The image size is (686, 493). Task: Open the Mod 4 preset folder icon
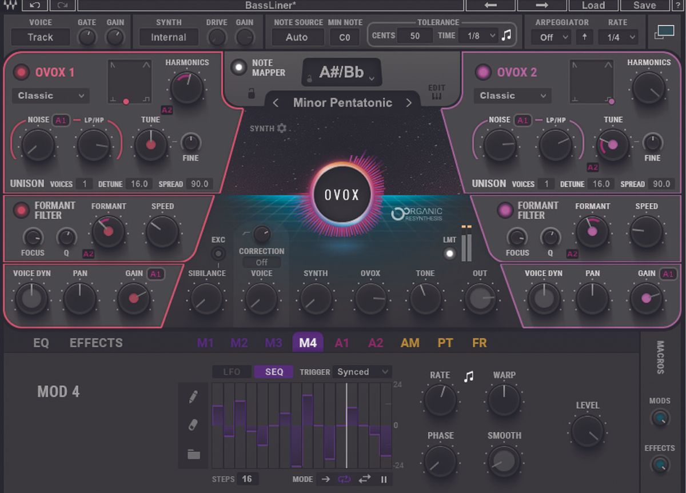193,453
